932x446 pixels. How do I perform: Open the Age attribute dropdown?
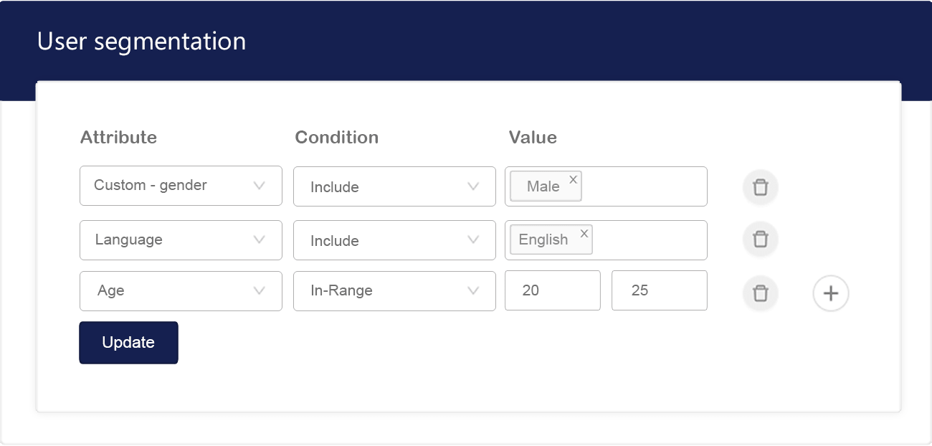click(x=181, y=291)
